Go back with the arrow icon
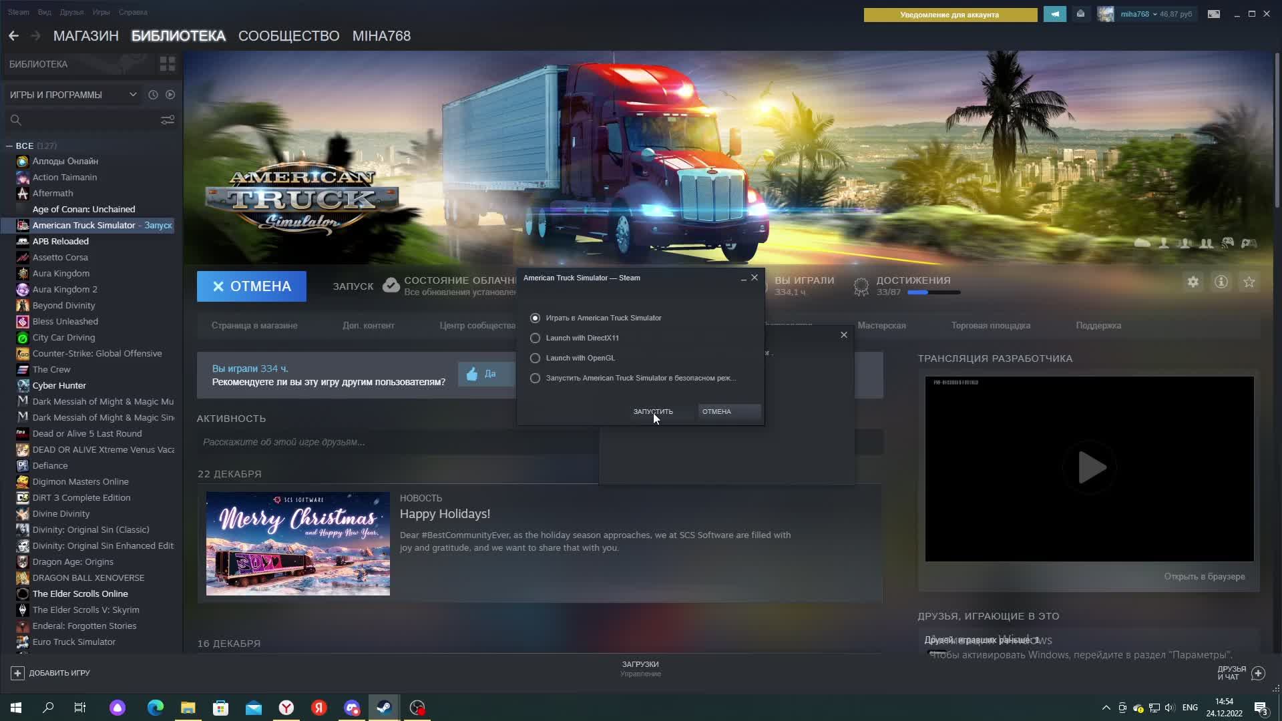Viewport: 1282px width, 721px height. tap(13, 36)
